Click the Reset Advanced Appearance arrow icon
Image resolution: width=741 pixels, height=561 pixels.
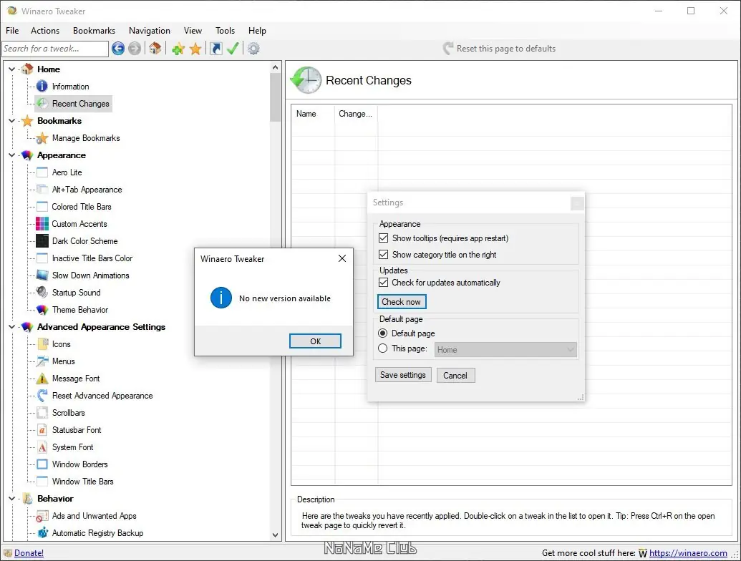click(42, 395)
